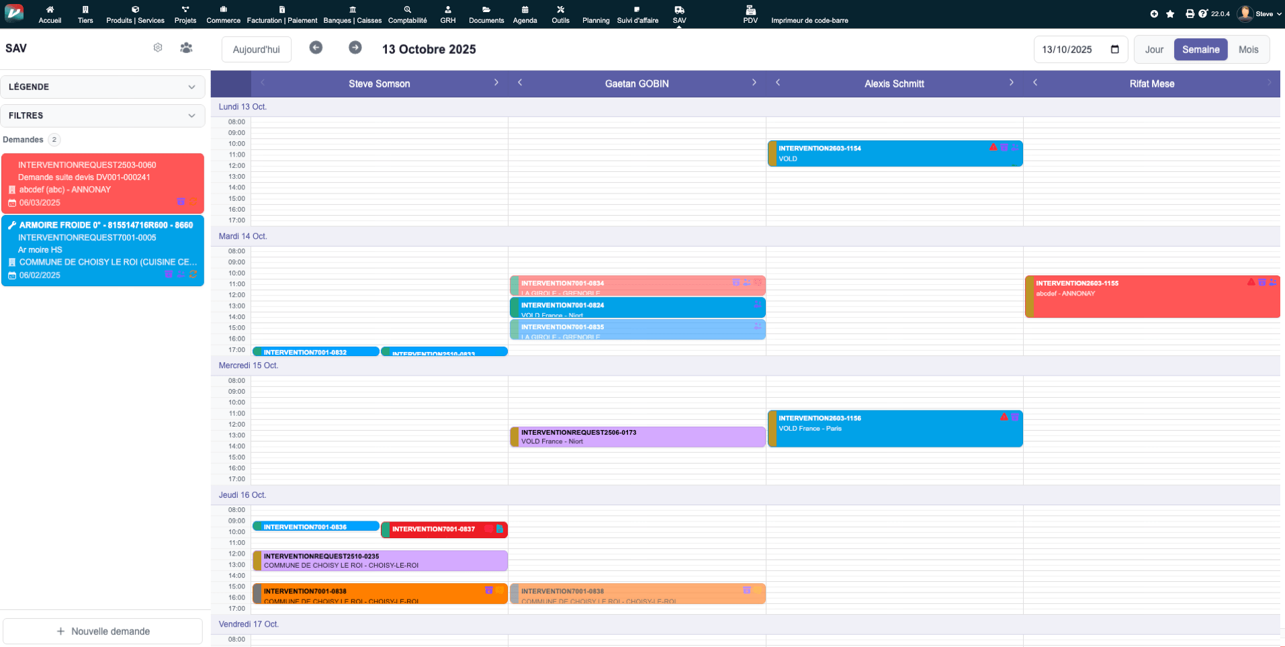This screenshot has height=647, width=1285.
Task: Click the Nouvelle demande button
Action: [x=103, y=632]
